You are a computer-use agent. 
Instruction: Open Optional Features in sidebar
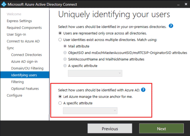tap(24, 89)
